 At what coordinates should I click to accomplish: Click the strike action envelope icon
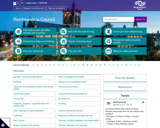pos(18,31)
